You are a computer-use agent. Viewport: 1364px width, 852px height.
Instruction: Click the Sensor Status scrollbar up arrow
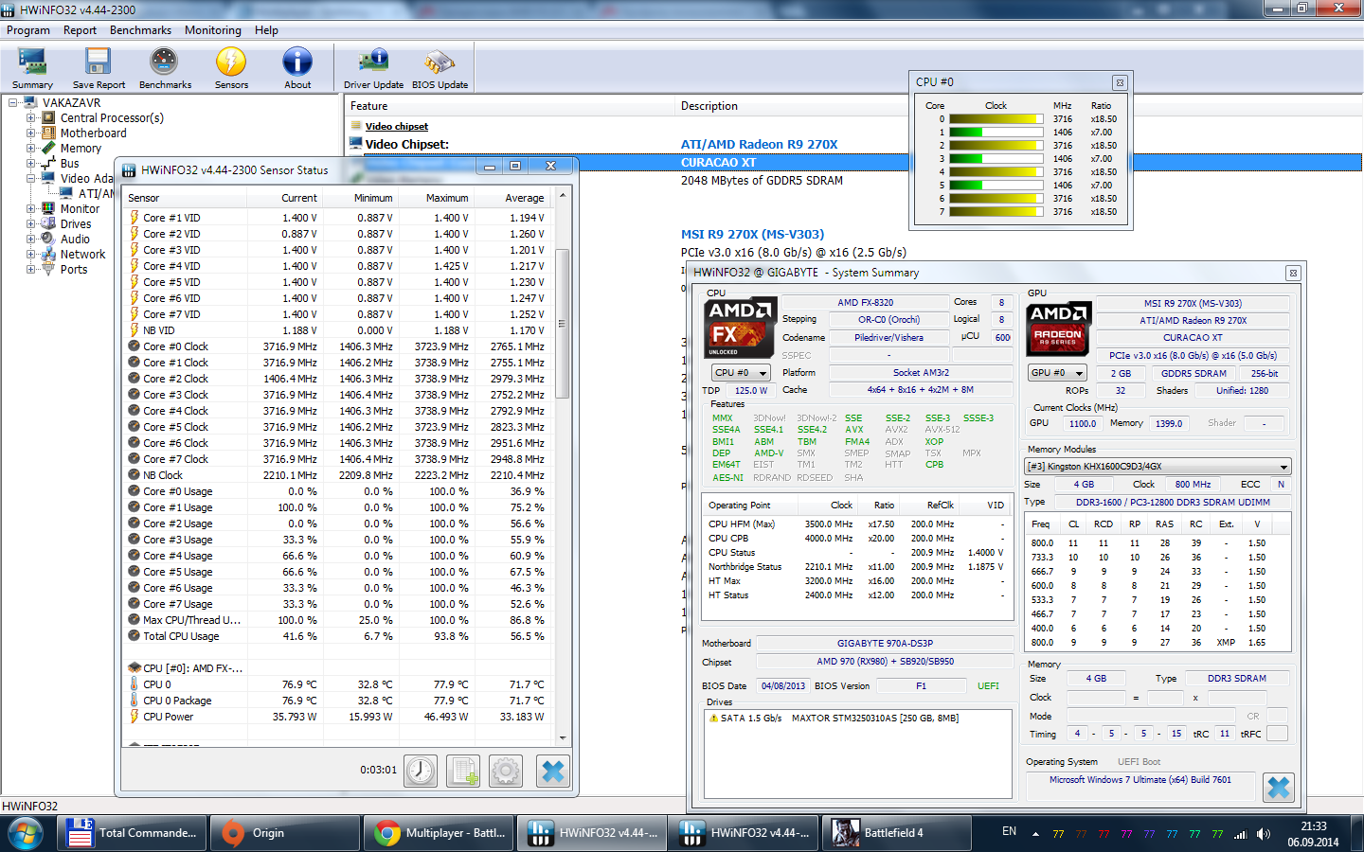pos(563,196)
